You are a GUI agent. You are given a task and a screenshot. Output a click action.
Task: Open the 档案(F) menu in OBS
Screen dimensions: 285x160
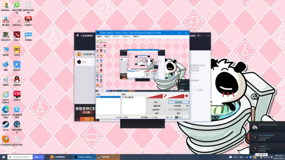(99, 37)
